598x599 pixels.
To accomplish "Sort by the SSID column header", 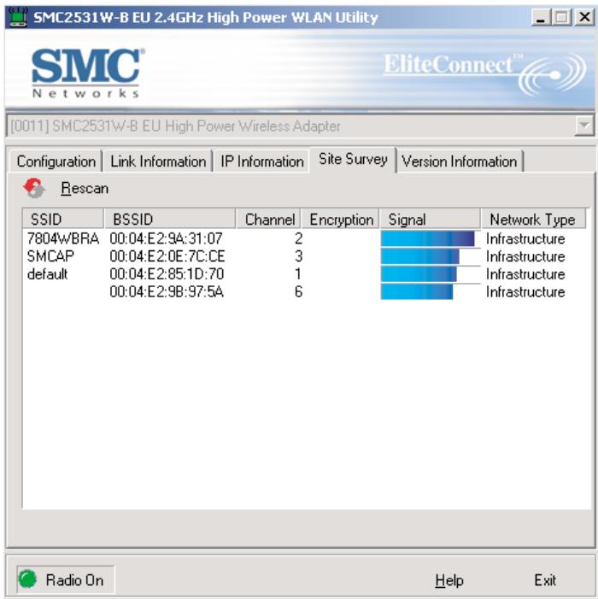I will [63, 219].
